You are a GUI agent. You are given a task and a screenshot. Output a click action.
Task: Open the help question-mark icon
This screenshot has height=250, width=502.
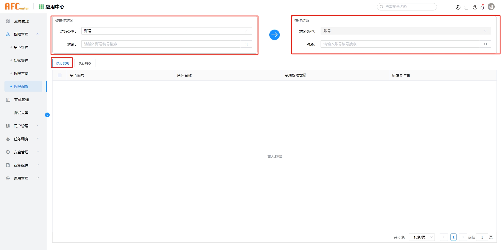(475, 7)
